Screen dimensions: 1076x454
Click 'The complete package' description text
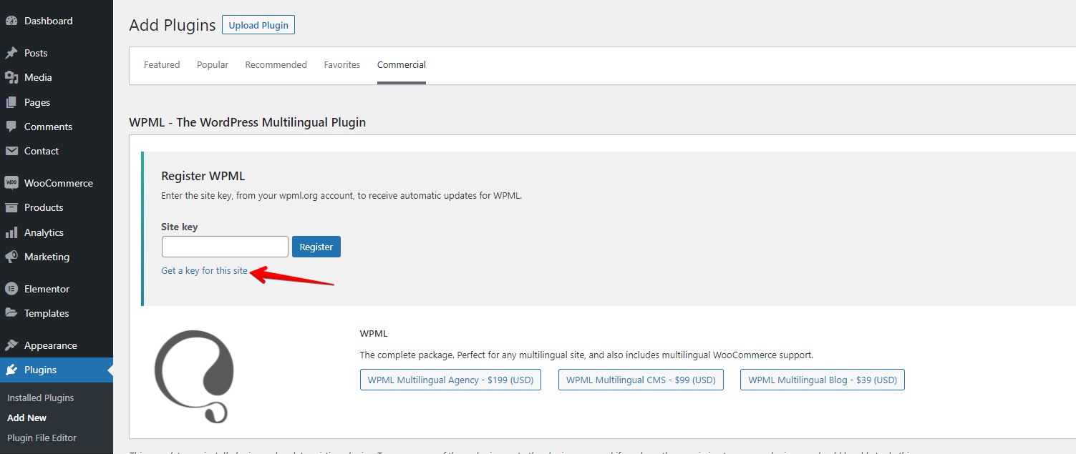coord(586,355)
